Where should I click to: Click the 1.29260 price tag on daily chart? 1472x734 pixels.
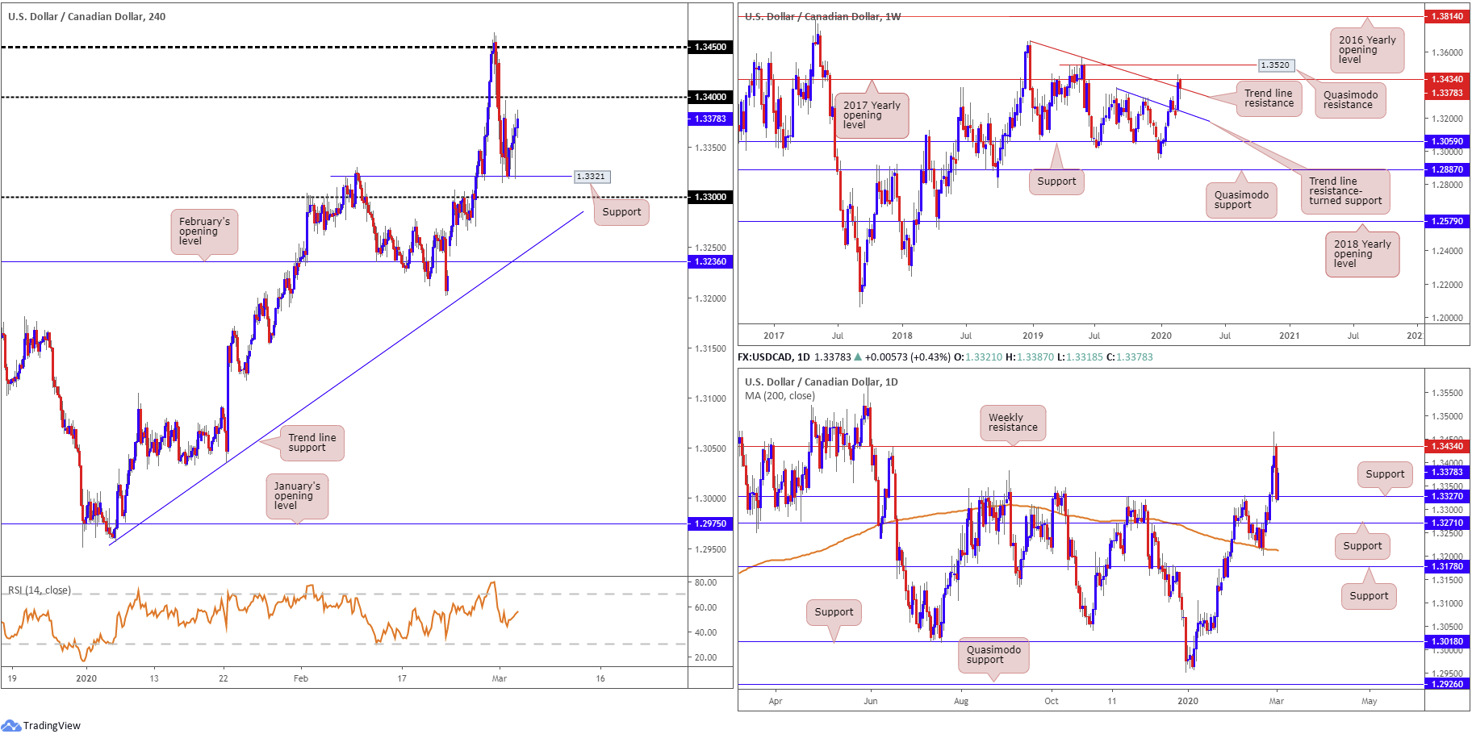(1447, 684)
